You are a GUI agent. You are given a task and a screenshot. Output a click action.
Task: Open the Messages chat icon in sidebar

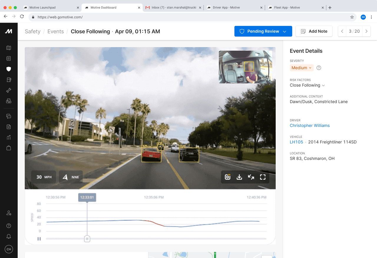pos(9,116)
